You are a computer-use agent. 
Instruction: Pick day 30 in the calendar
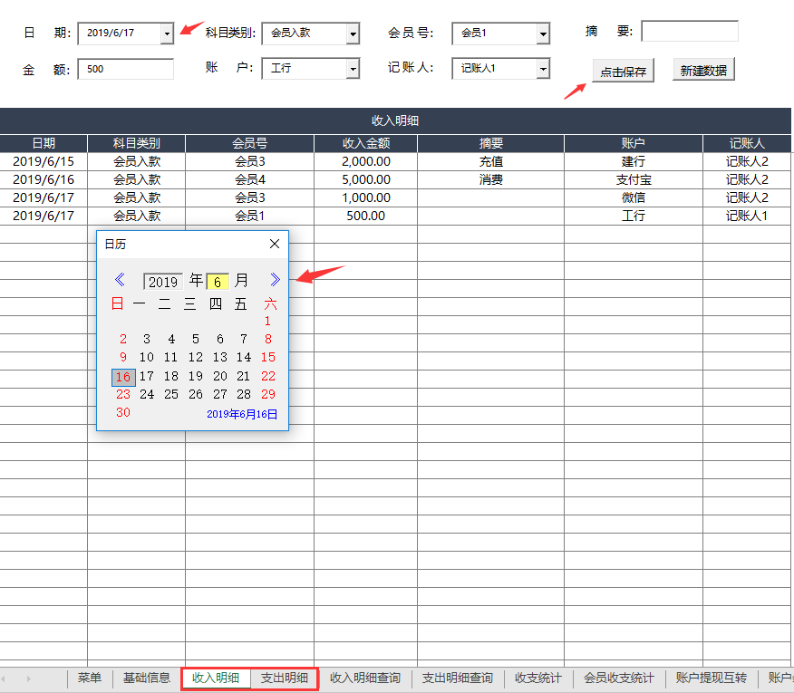click(x=123, y=412)
